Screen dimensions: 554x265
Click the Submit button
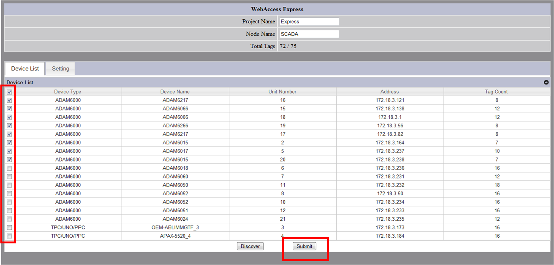(304, 246)
